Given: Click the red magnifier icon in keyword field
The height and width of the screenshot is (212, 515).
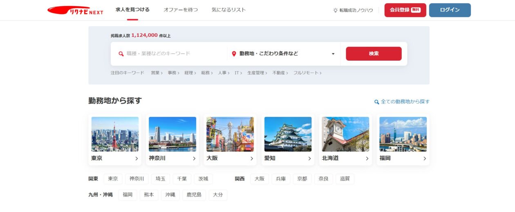Looking at the screenshot, I should click(121, 54).
